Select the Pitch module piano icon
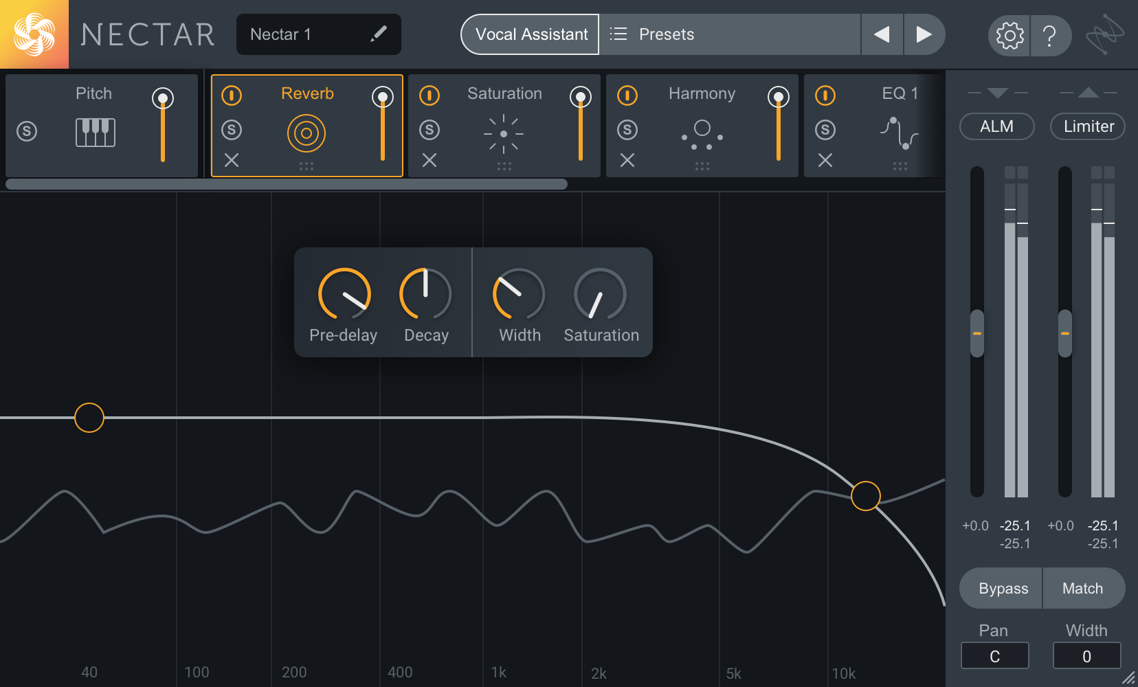The width and height of the screenshot is (1138, 687). [95, 132]
